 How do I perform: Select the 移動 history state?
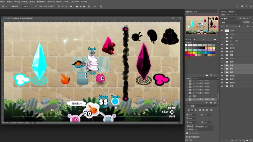coord(202,96)
